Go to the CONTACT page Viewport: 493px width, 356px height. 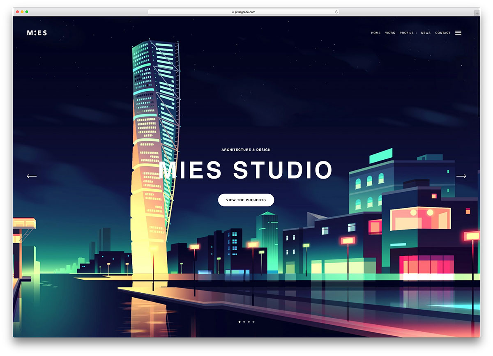coord(443,33)
